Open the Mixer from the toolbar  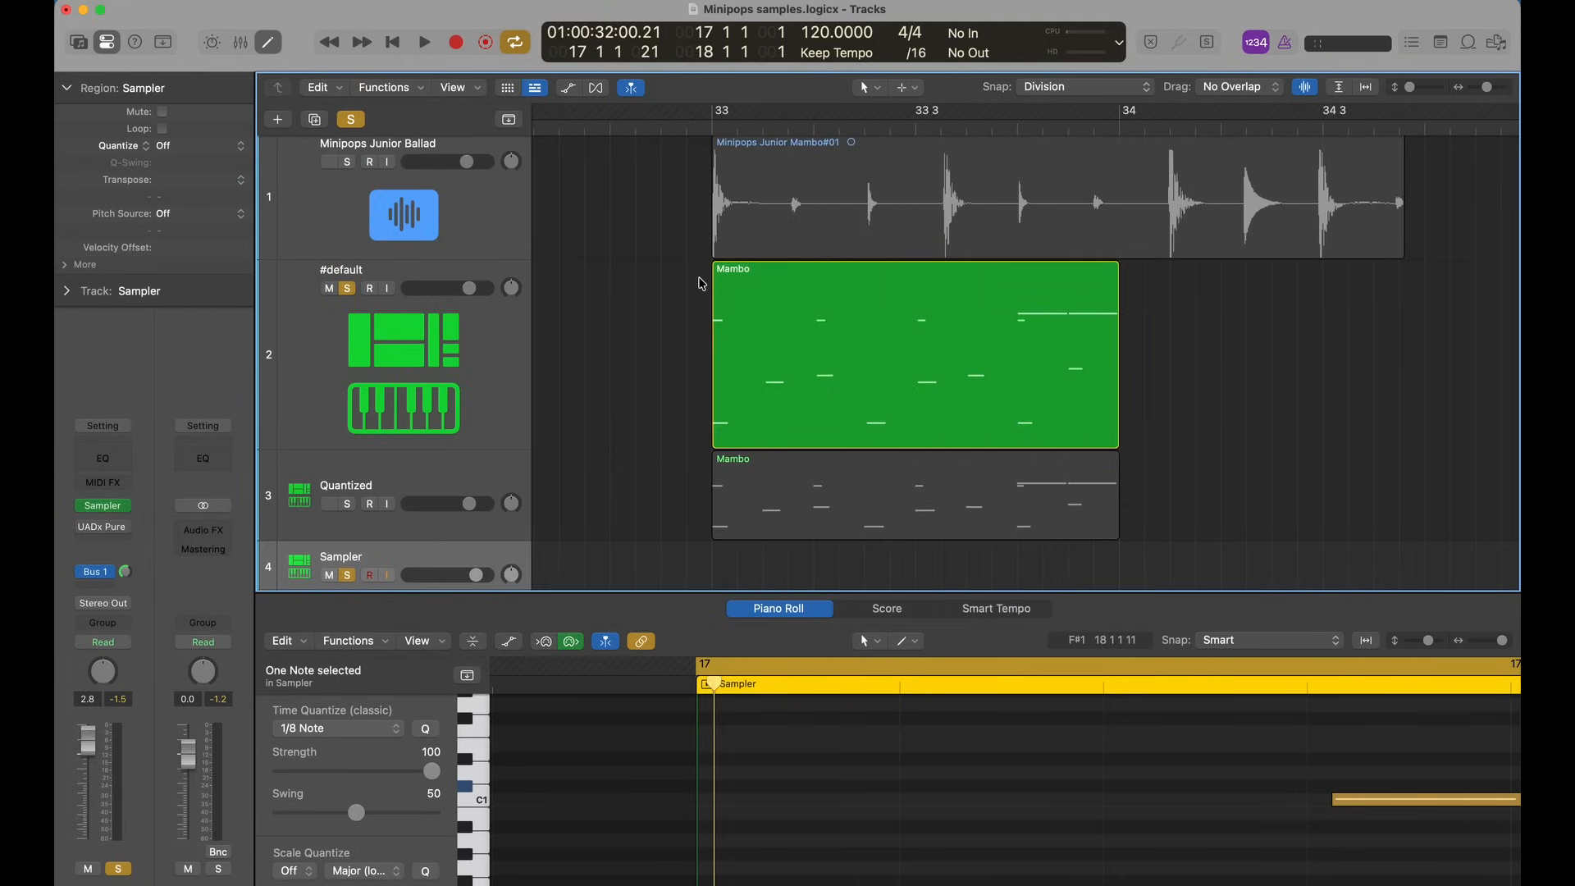click(240, 43)
